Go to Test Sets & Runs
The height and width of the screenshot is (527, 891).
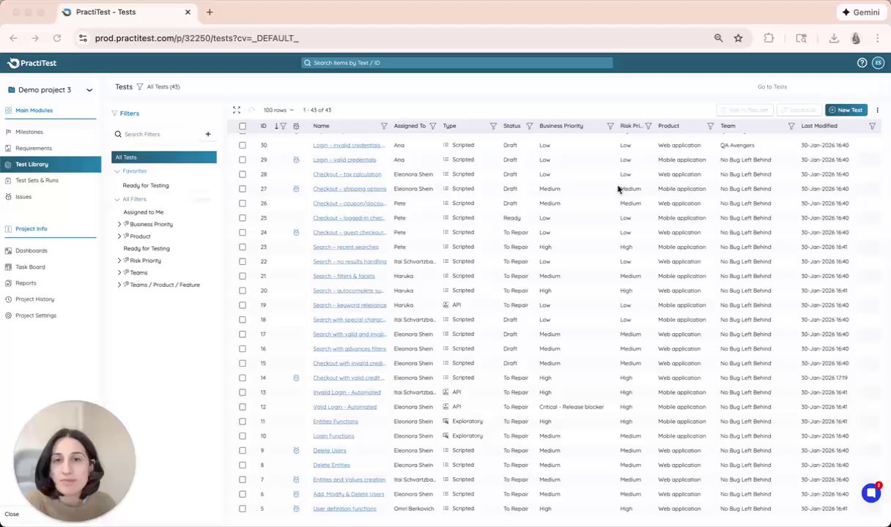[x=37, y=180]
